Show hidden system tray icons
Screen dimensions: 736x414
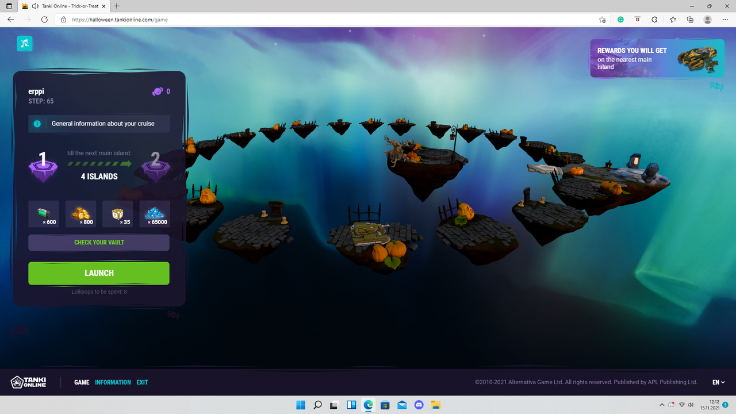[661, 405]
